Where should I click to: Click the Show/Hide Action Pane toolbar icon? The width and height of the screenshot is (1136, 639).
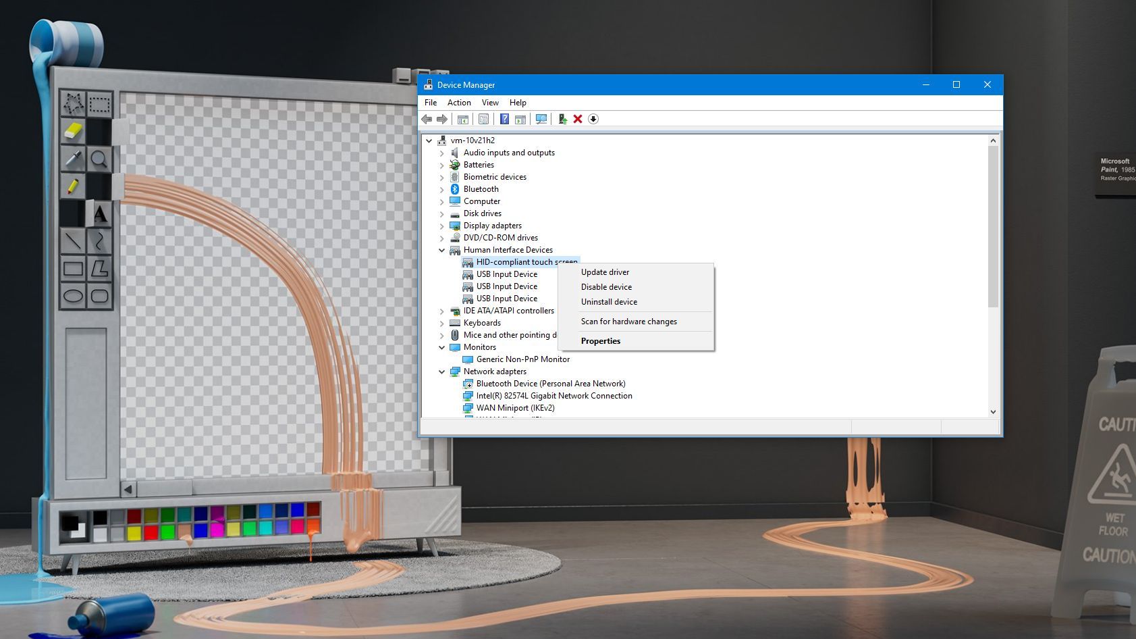tap(520, 119)
